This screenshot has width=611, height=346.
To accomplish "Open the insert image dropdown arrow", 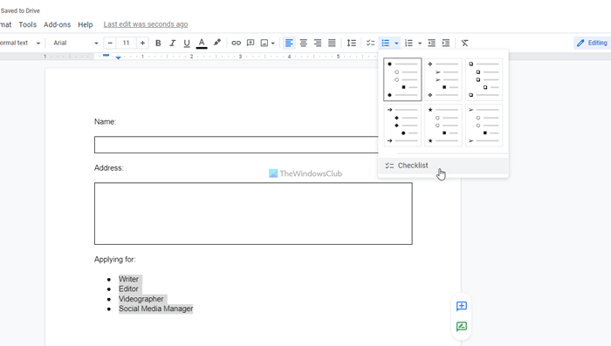I will pyautogui.click(x=272, y=44).
